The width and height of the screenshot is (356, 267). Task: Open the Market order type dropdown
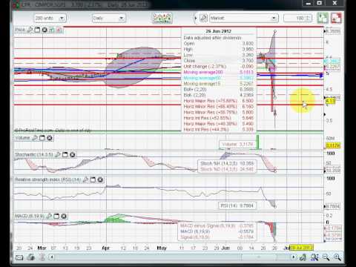244,19
